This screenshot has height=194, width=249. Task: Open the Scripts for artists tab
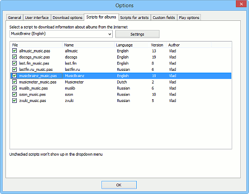(x=134, y=18)
